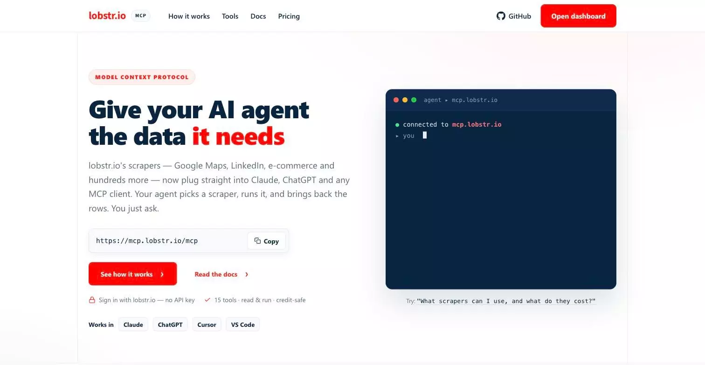
Task: Click the Sign in with lobstr.io text
Action: click(x=146, y=300)
